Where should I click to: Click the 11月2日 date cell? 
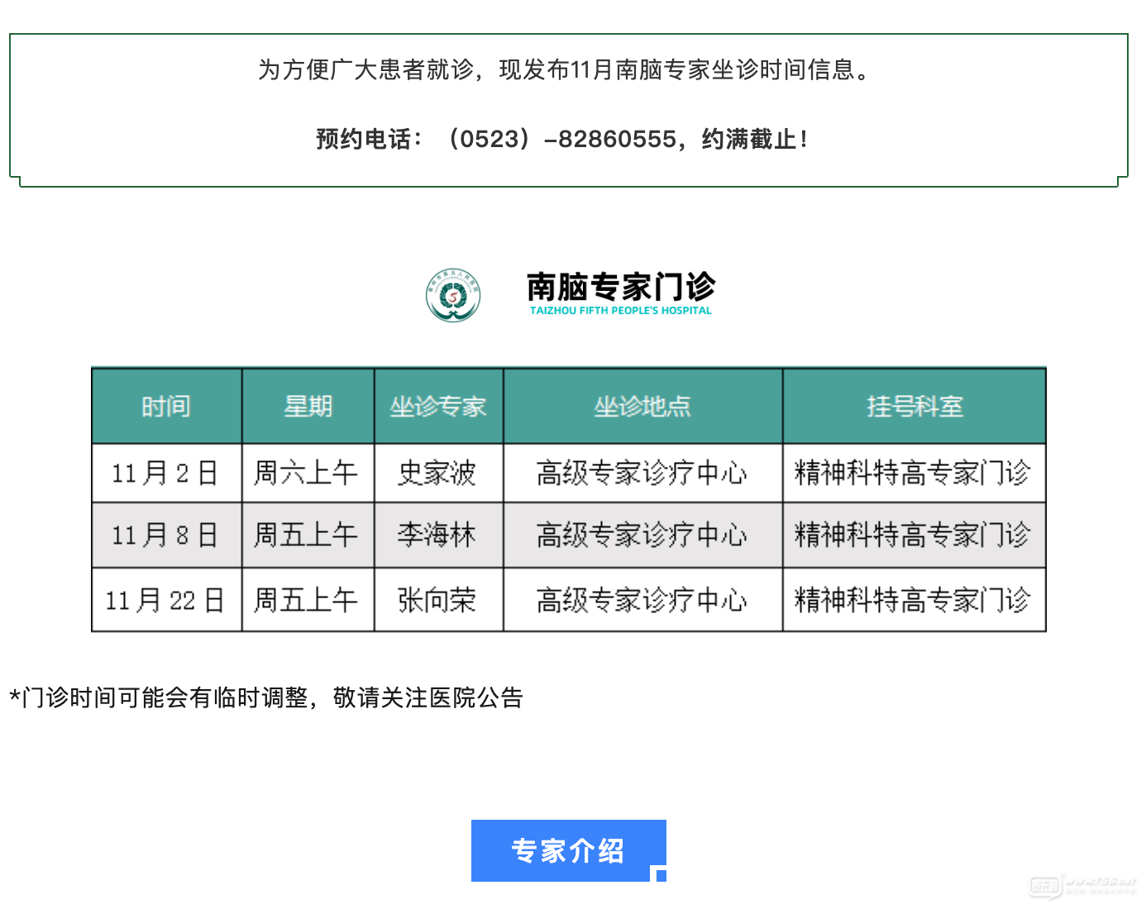pos(165,474)
